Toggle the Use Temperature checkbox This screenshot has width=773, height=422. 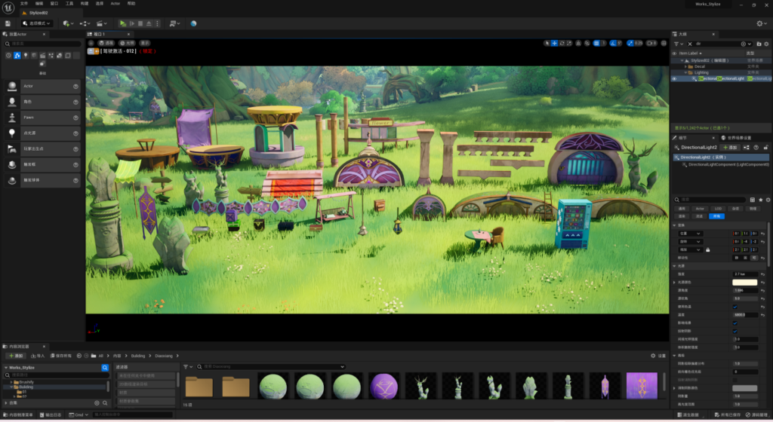coord(735,307)
